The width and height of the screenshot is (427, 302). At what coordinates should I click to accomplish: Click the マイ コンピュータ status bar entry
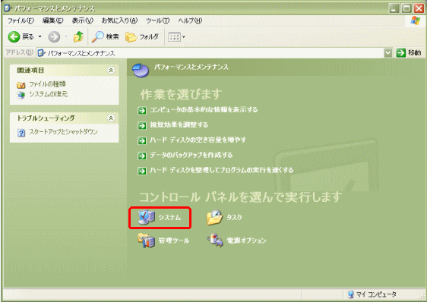(372, 294)
